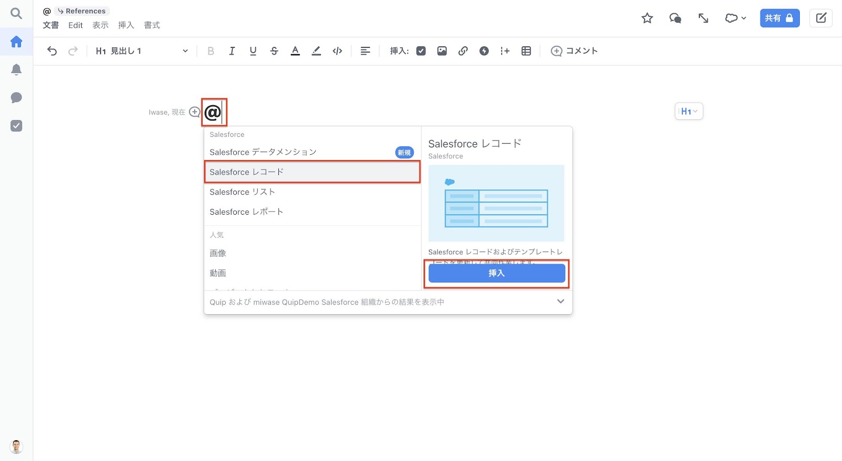Image resolution: width=842 pixels, height=461 pixels.
Task: Click the @ heading text field
Action: 214,112
